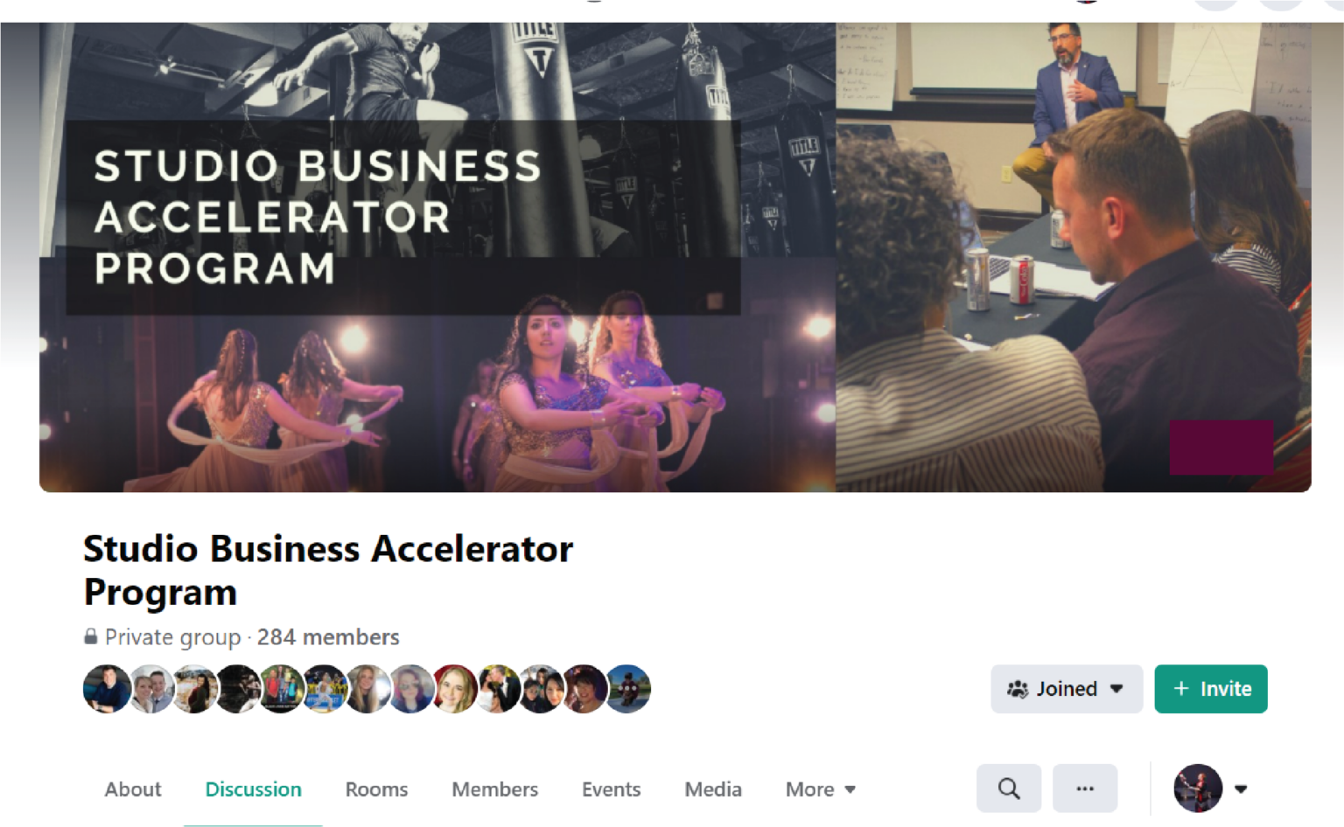This screenshot has width=1344, height=827.
Task: Open the profile switcher dropdown arrow
Action: (x=1241, y=789)
